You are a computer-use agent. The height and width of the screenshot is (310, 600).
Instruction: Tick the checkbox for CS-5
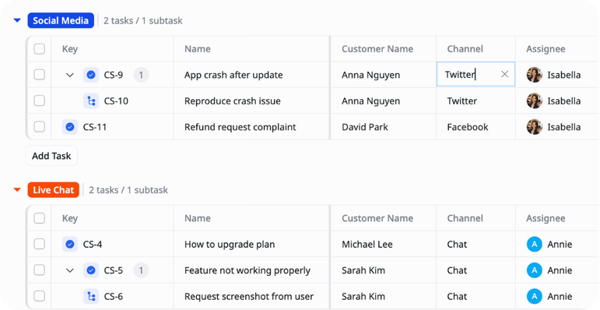pos(40,270)
